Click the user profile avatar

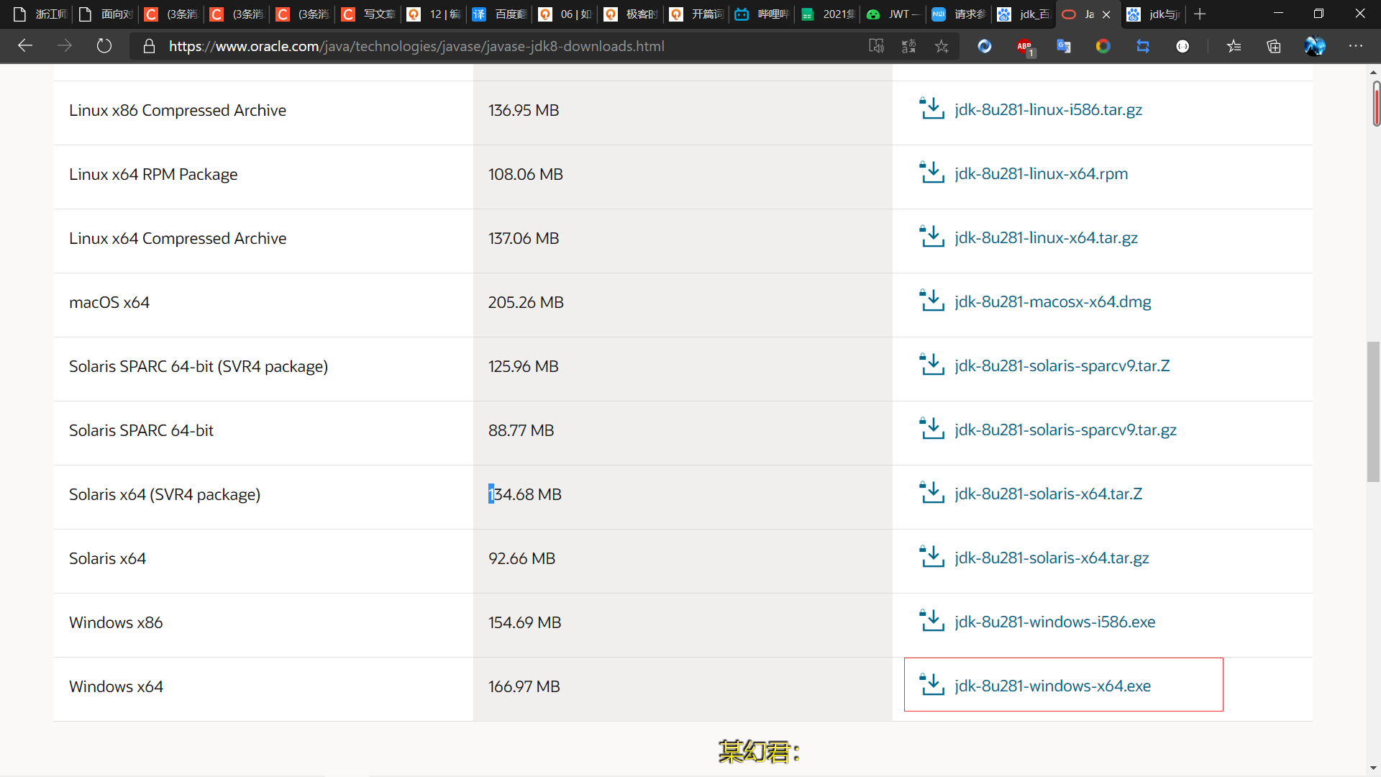1315,46
